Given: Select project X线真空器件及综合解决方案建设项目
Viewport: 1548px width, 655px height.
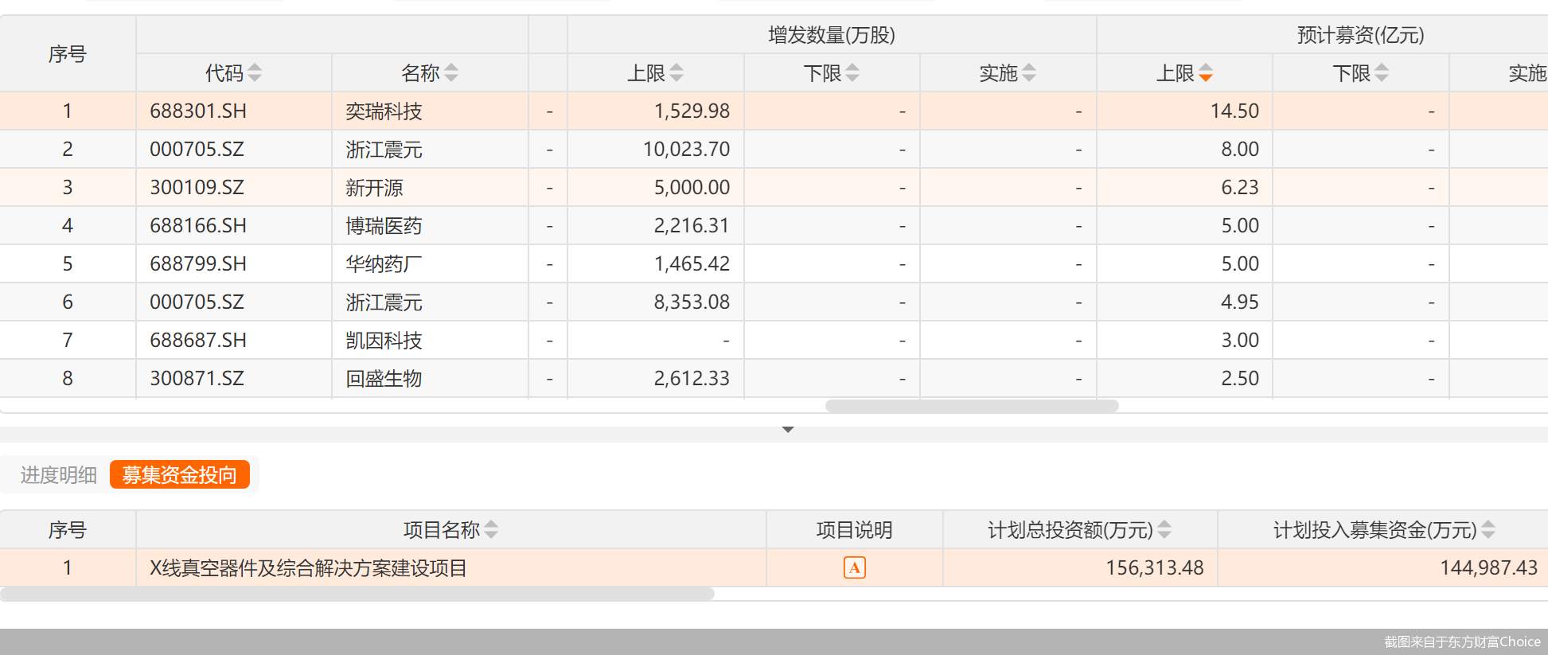Looking at the screenshot, I should (308, 568).
